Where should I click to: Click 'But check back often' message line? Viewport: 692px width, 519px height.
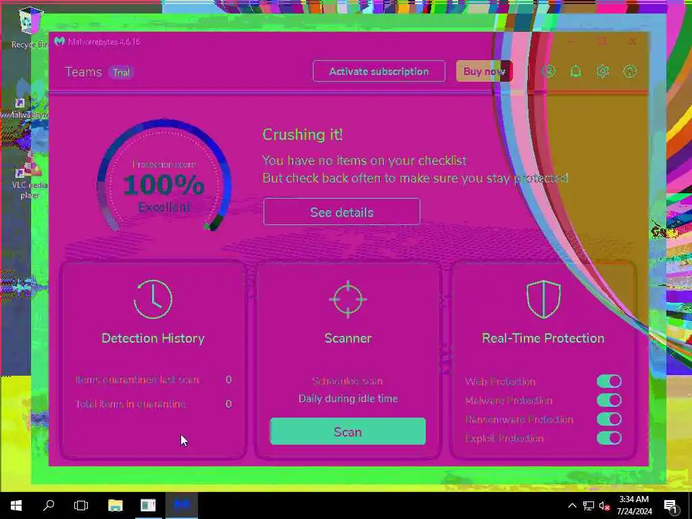click(x=415, y=178)
